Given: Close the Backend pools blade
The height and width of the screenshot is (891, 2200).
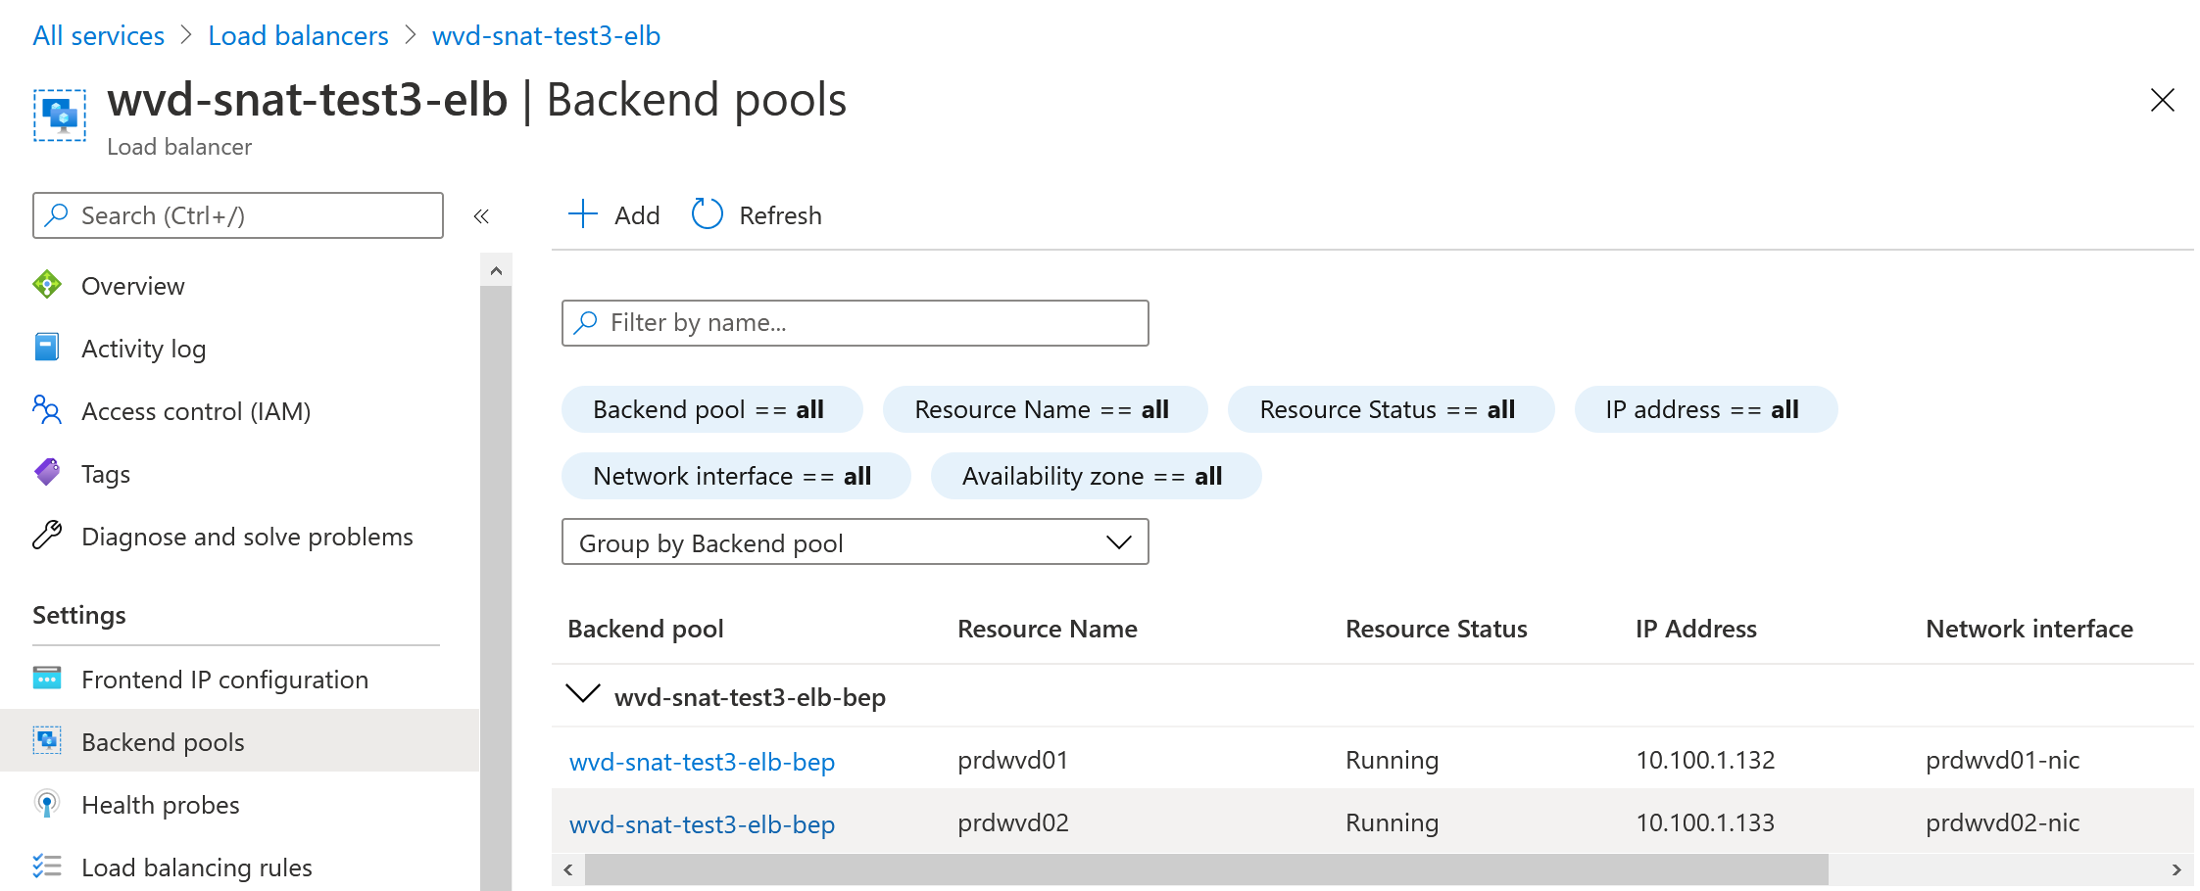Looking at the screenshot, I should (2162, 100).
